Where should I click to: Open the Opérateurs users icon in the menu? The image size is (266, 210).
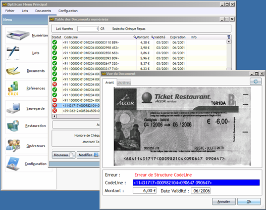tap(13, 146)
